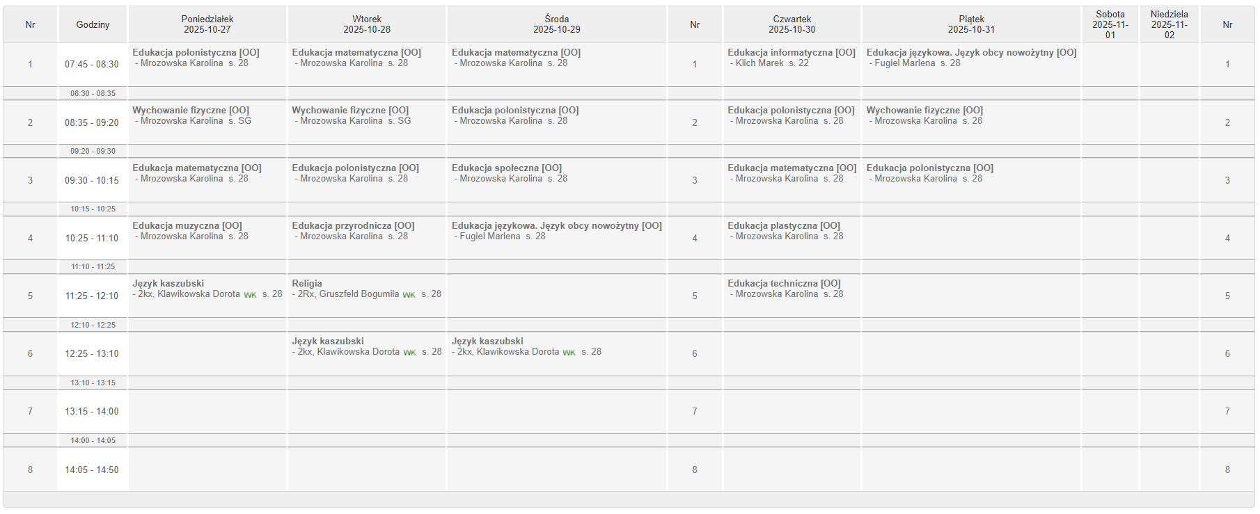The image size is (1260, 514).
Task: Click the 07:45 - 08:30 time slot
Action: [x=92, y=64]
